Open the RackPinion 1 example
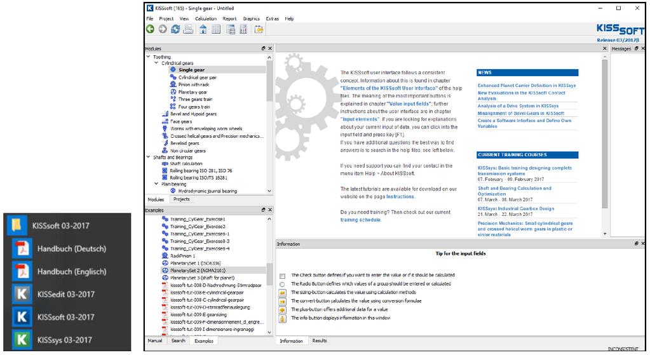The height and width of the screenshot is (355, 650). (182, 256)
